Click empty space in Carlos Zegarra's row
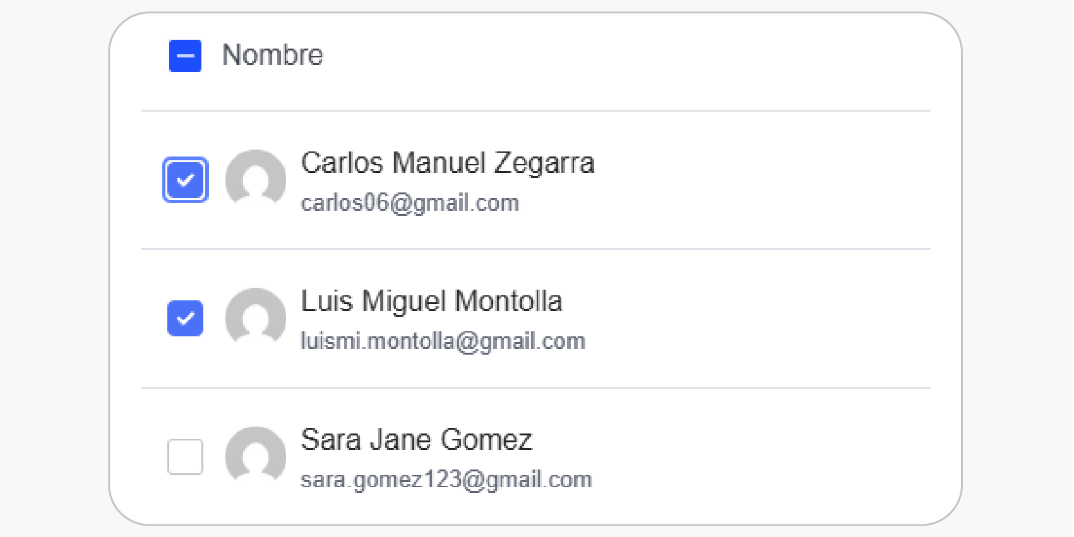This screenshot has height=537, width=1074. point(758,180)
